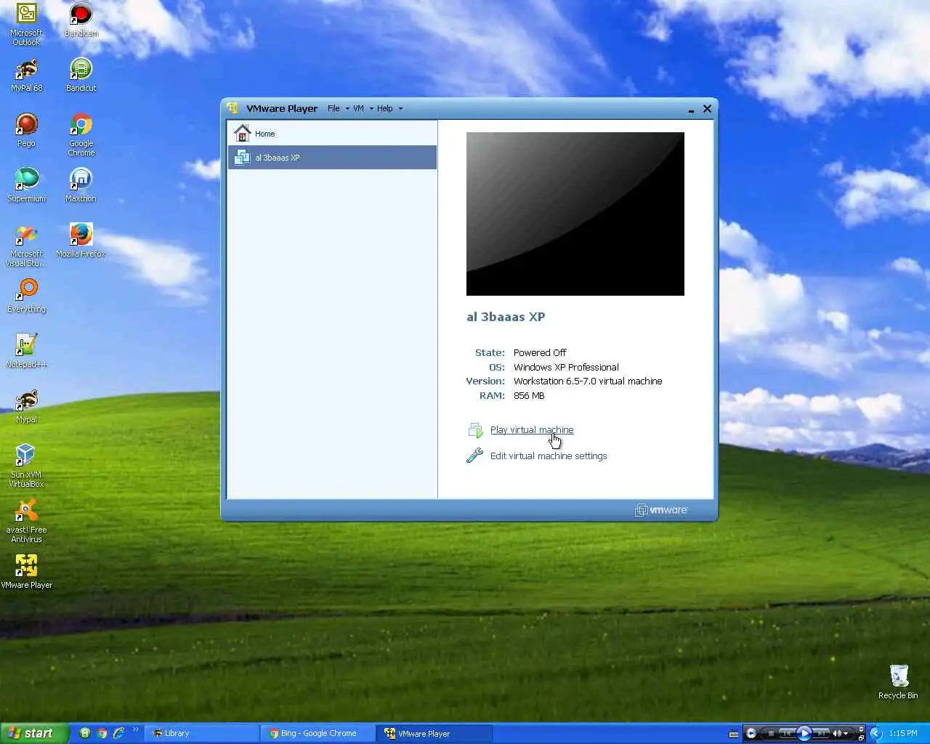Minimize the VMware Player window

[691, 109]
